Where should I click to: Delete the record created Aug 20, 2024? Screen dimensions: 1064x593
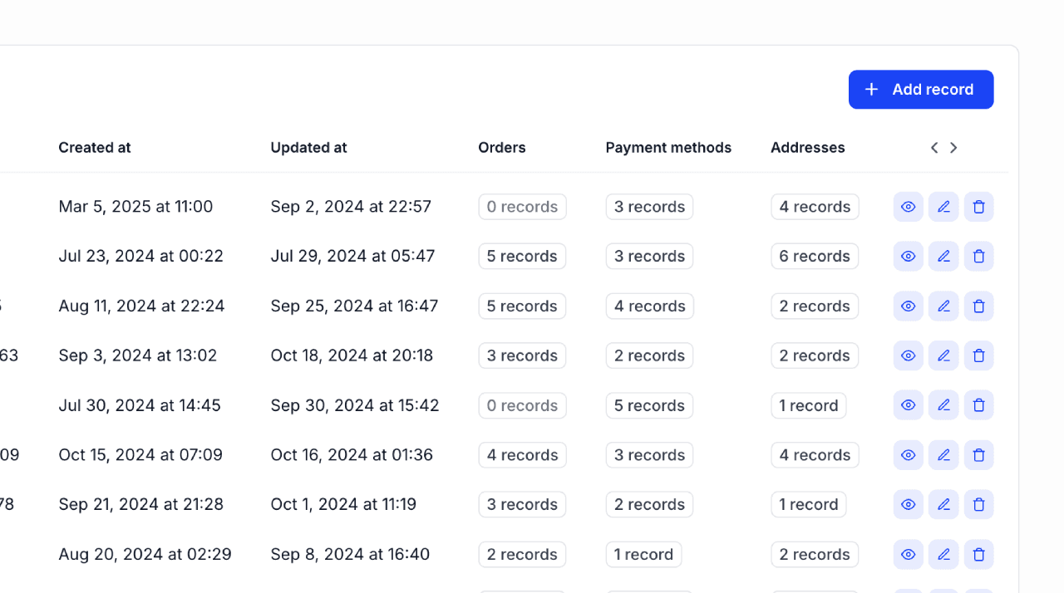click(978, 554)
